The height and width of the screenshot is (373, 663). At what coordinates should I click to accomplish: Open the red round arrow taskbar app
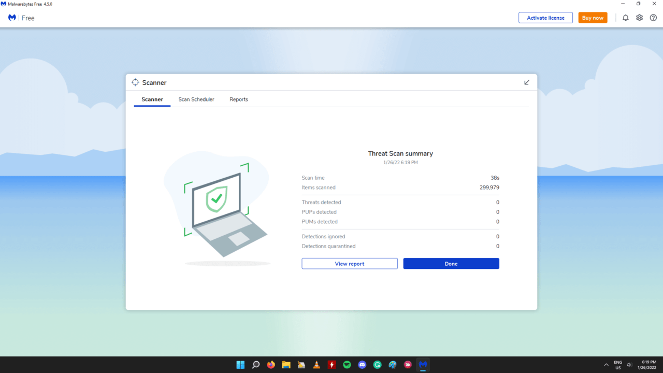click(408, 365)
